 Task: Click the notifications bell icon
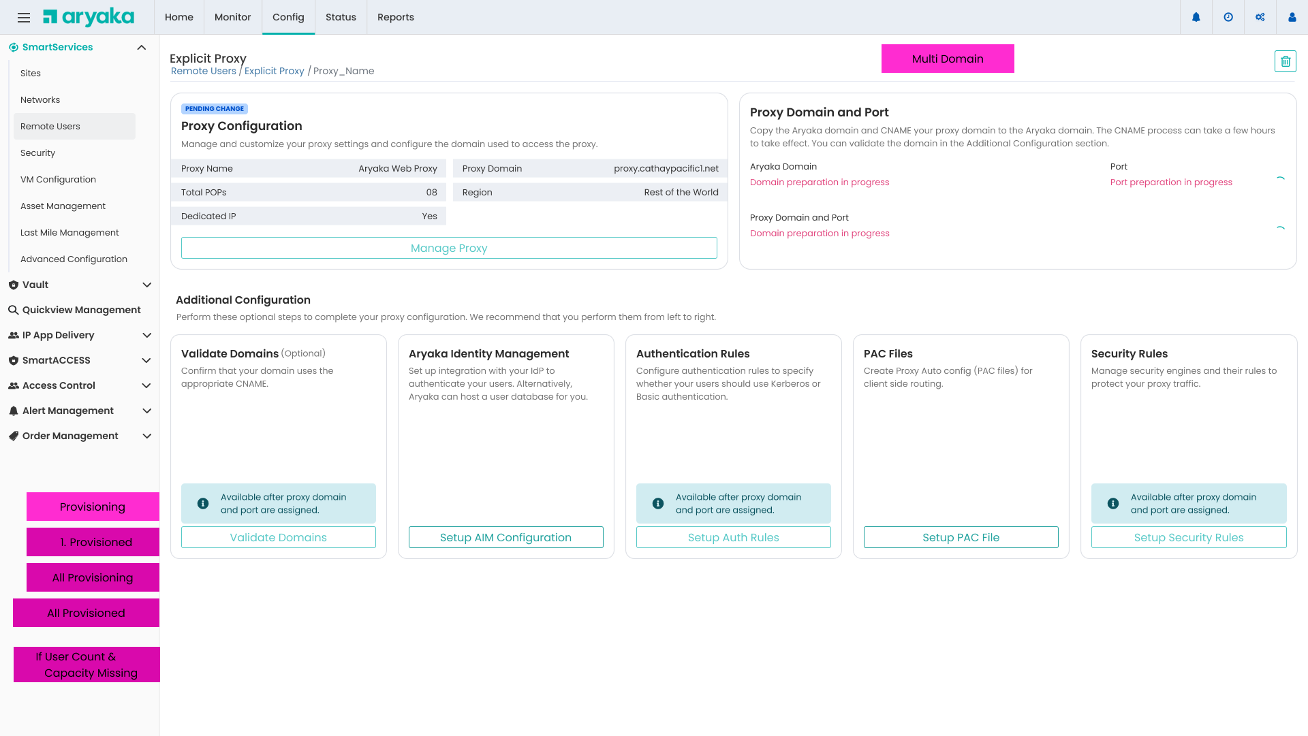1196,18
